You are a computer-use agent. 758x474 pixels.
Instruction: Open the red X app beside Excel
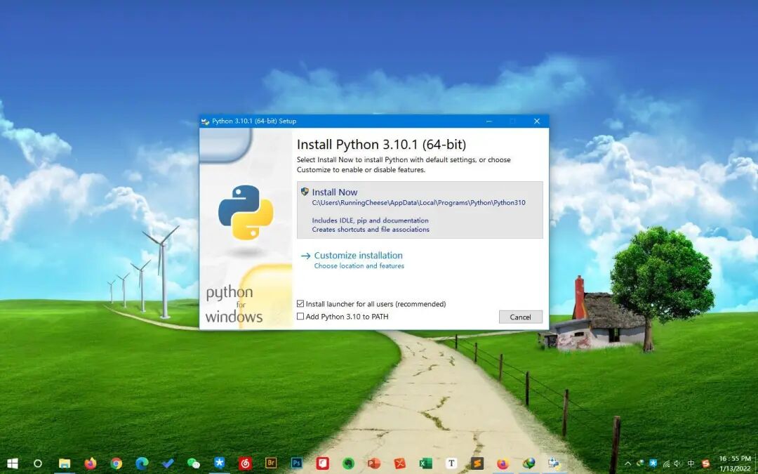(400, 463)
